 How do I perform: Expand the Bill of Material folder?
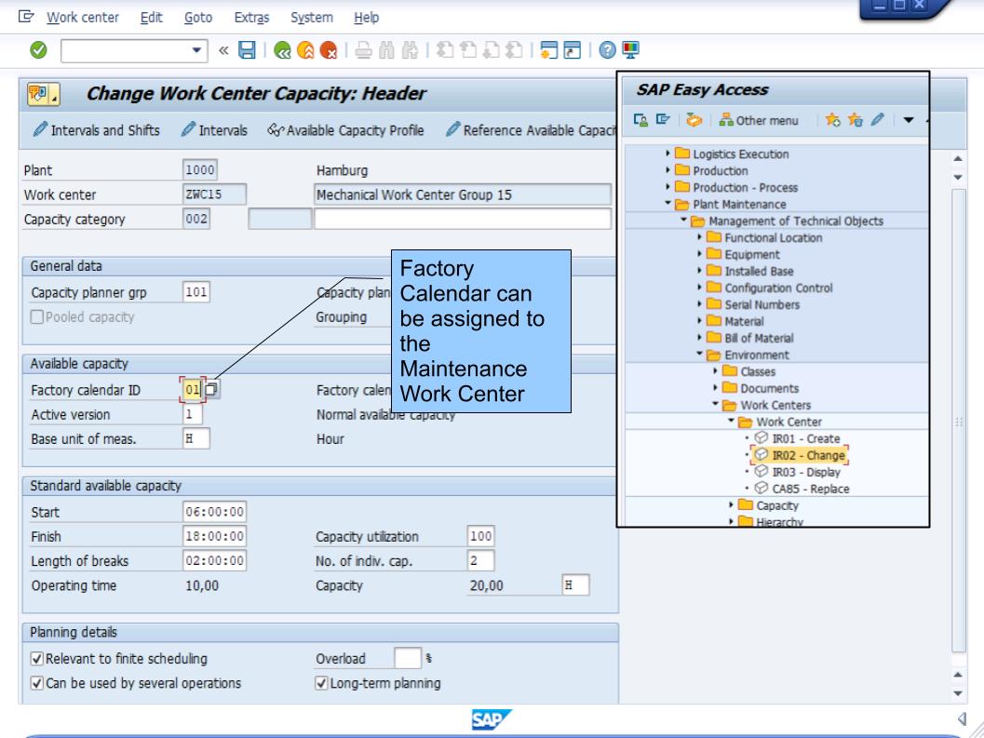(700, 338)
